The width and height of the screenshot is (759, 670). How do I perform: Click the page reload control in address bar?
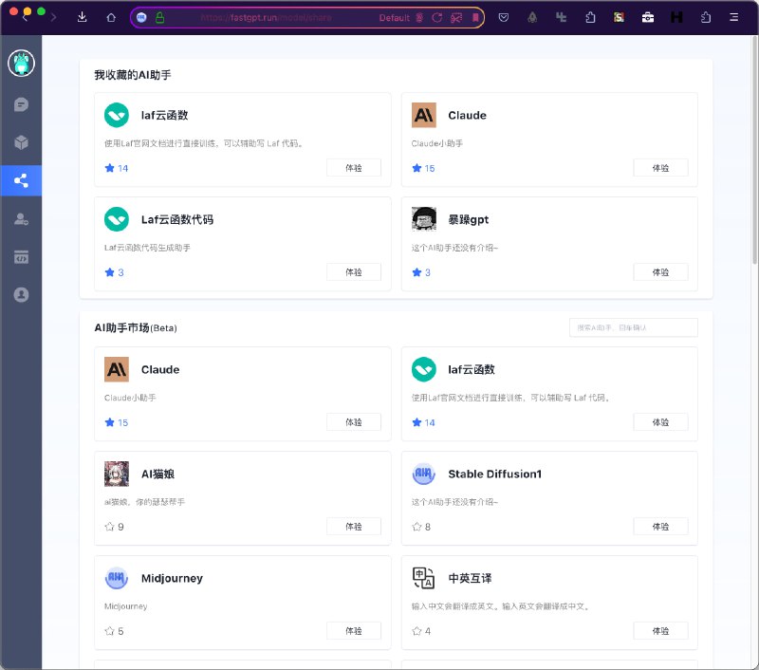pos(438,17)
